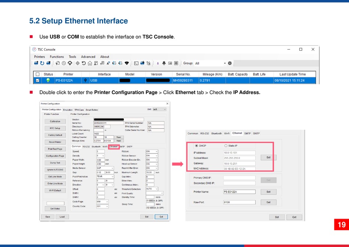Select the Static IP radio button
Viewport: 349px width, 247px height.
[226, 146]
